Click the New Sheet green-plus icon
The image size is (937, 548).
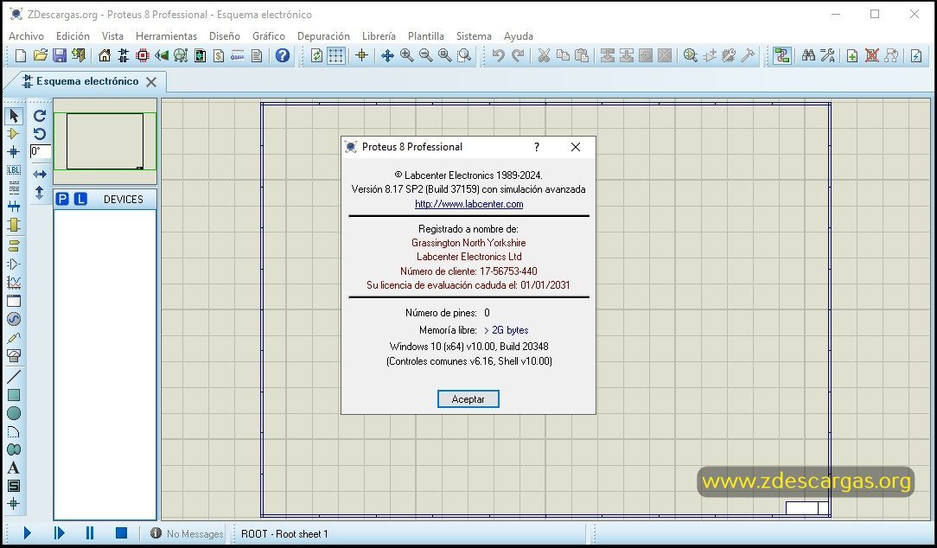click(853, 55)
